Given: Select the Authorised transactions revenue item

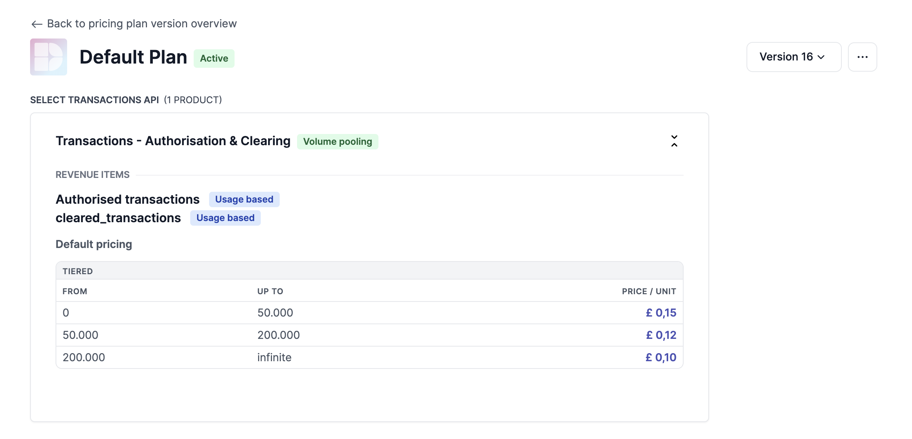Looking at the screenshot, I should pos(127,199).
